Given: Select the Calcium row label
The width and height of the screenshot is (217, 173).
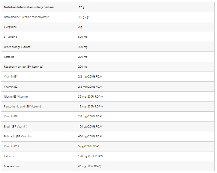Looking at the screenshot, I should 9,156.
